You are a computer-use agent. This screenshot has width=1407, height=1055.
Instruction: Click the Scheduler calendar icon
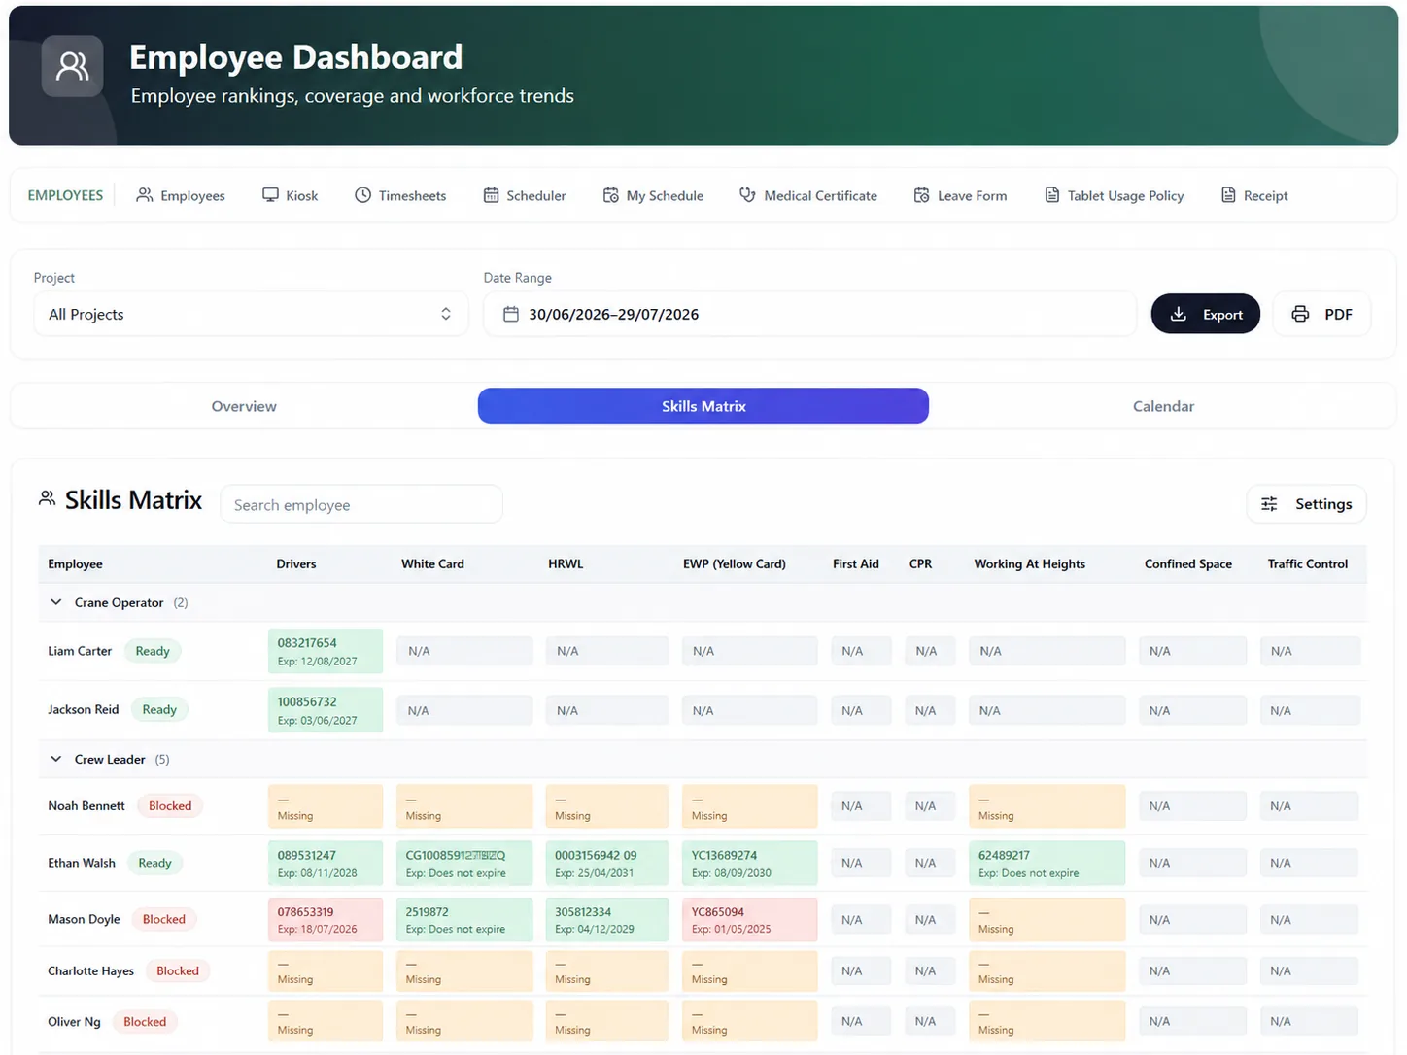coord(491,195)
